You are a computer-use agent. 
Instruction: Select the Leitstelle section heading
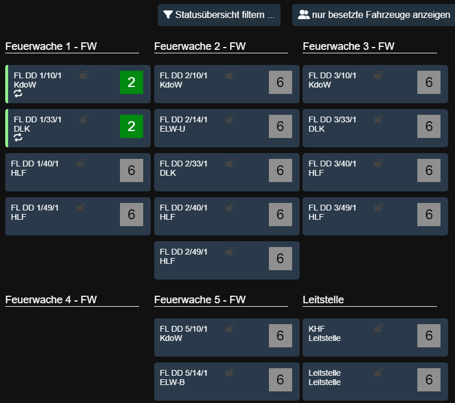(x=323, y=300)
